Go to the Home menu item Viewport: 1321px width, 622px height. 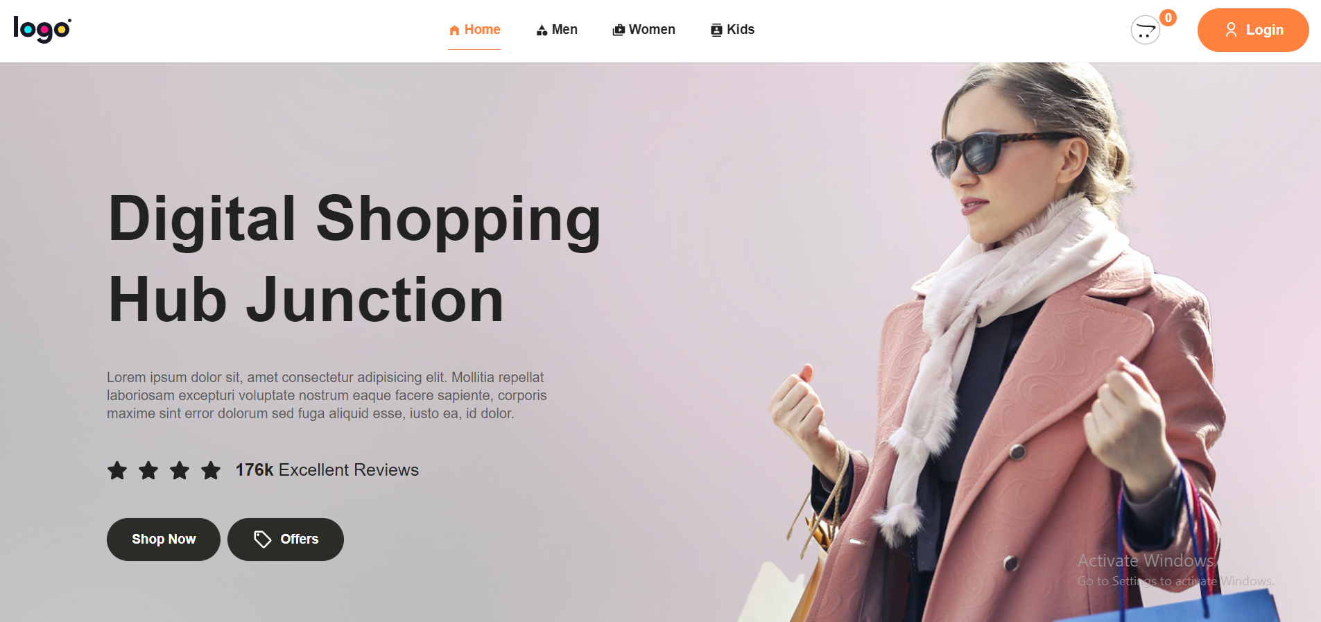click(x=474, y=30)
